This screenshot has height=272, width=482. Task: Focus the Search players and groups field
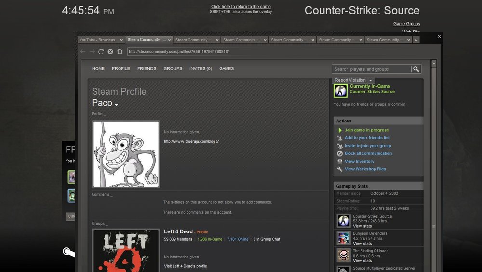pyautogui.click(x=371, y=69)
